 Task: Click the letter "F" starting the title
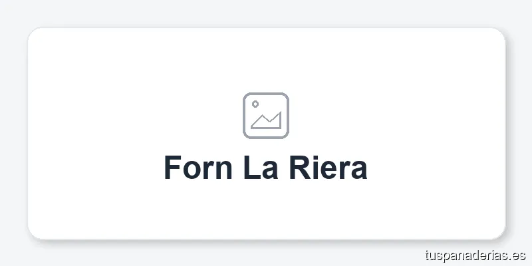[x=172, y=168]
